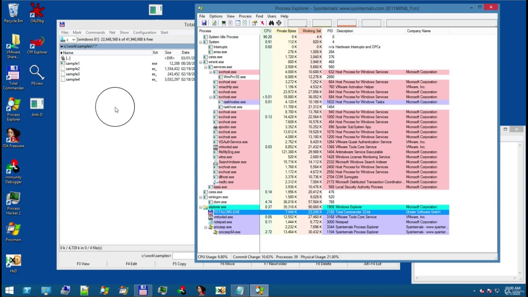Click the physical memory mini graph with orange bar
Viewport: 528px width, 297px height.
coord(346,23)
